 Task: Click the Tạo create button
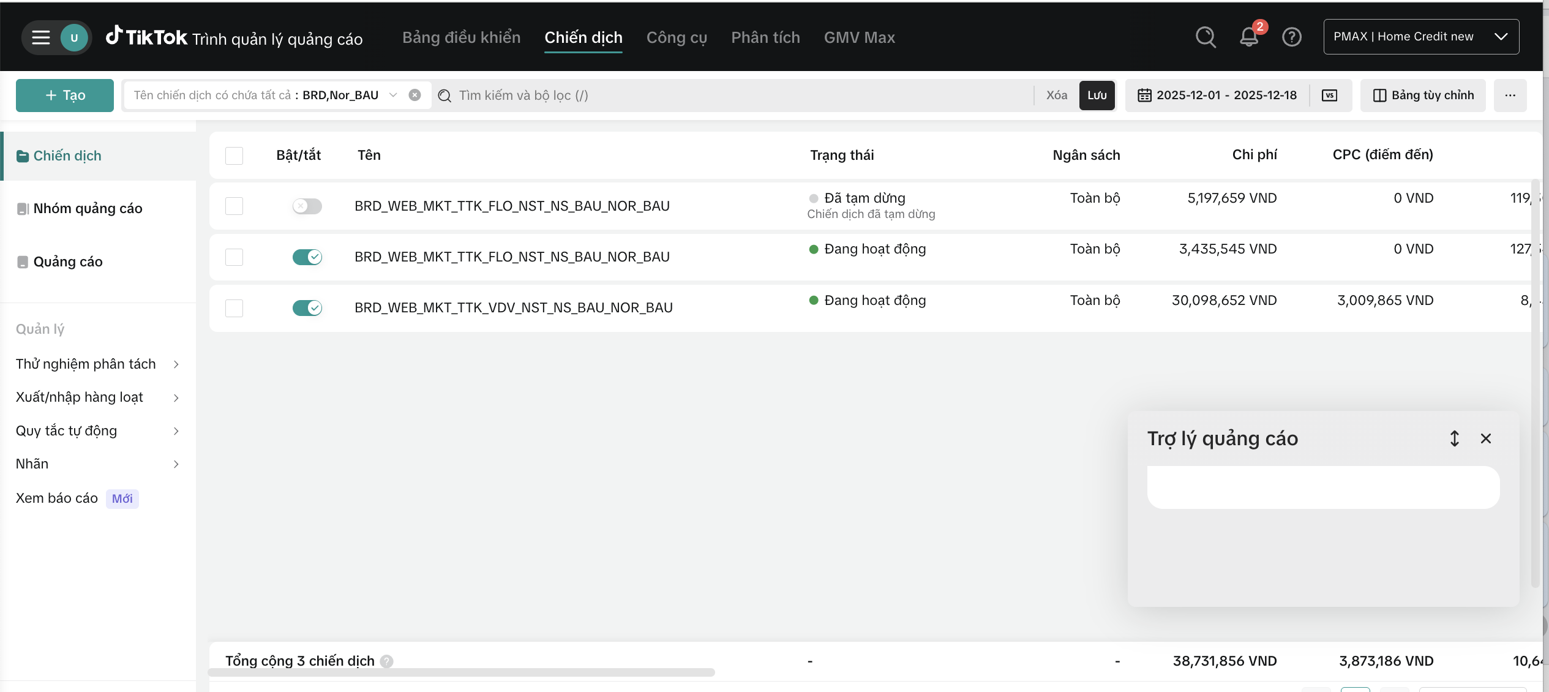65,96
